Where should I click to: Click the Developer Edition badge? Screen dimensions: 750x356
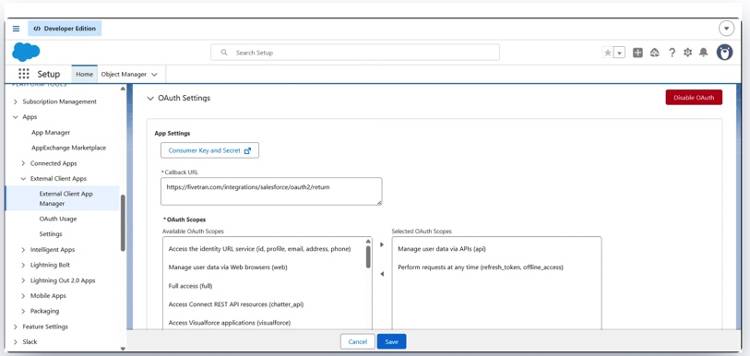[x=65, y=29]
